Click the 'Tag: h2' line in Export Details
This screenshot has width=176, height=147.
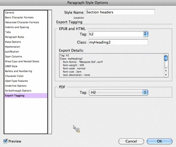[64, 55]
